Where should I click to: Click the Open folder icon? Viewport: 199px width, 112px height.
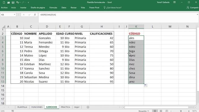pos(8,2)
